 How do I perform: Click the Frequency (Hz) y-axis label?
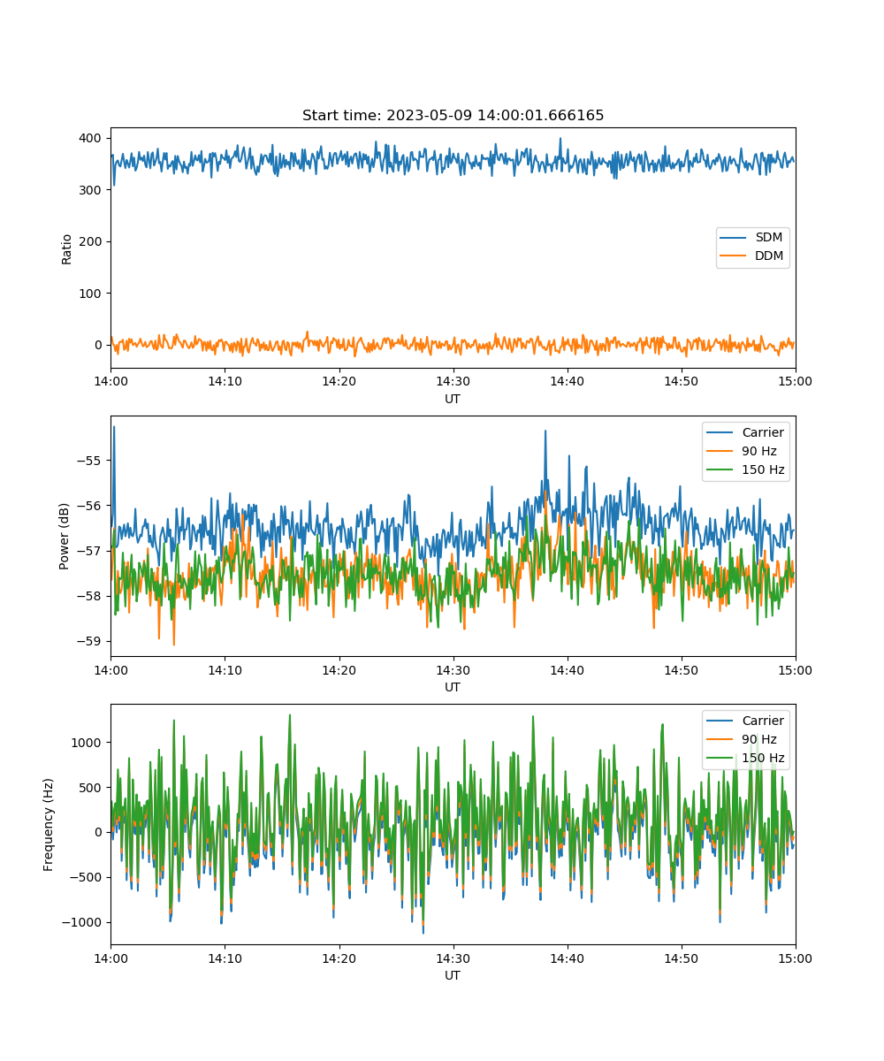(49, 824)
